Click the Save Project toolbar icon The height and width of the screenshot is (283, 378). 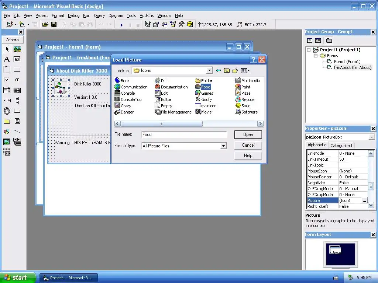(54, 25)
